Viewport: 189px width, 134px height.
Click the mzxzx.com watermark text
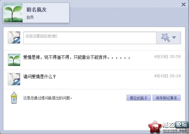[x=175, y=131]
